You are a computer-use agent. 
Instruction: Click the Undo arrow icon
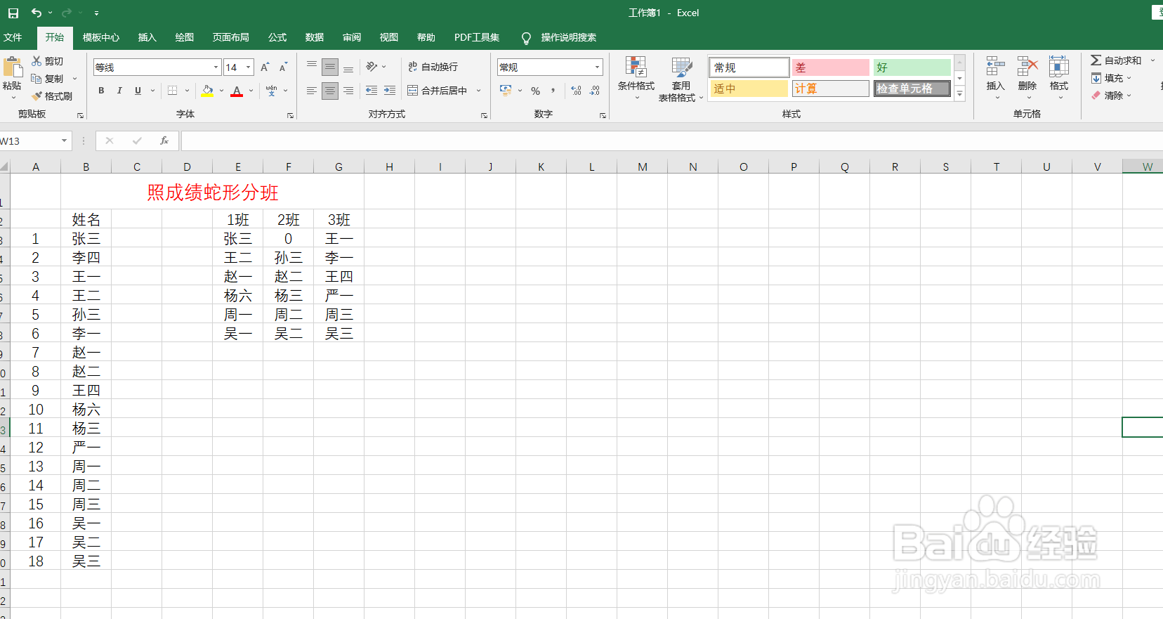coord(37,13)
